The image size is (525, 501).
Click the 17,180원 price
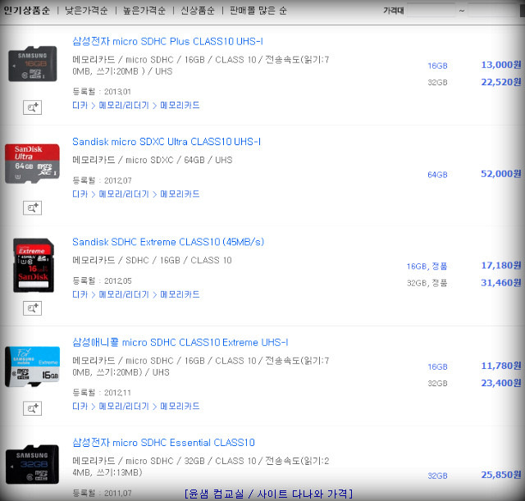501,266
